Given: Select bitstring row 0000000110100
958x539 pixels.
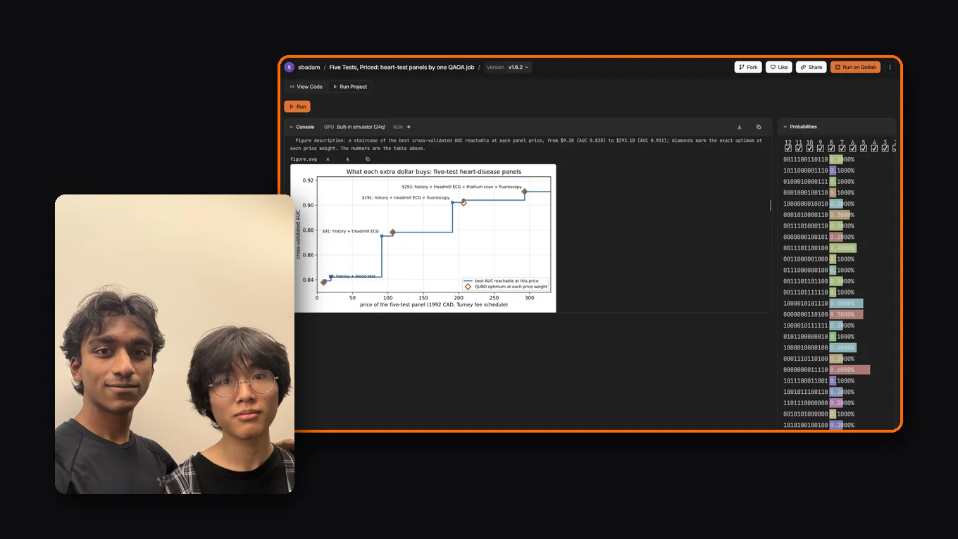Looking at the screenshot, I should (x=806, y=314).
